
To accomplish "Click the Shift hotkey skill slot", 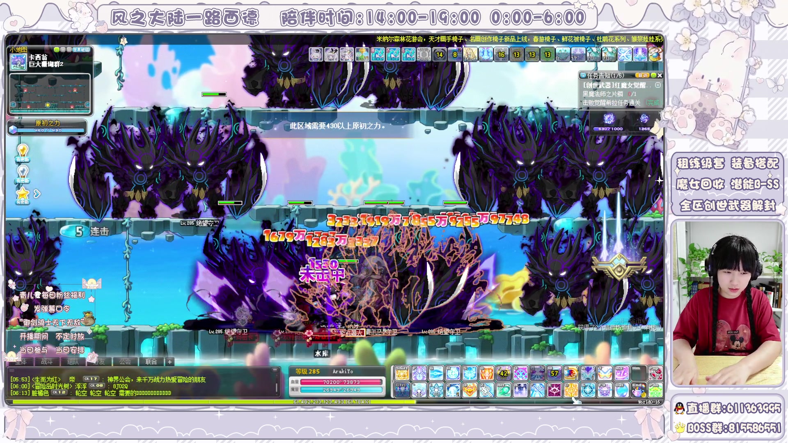I will pyautogui.click(x=402, y=373).
